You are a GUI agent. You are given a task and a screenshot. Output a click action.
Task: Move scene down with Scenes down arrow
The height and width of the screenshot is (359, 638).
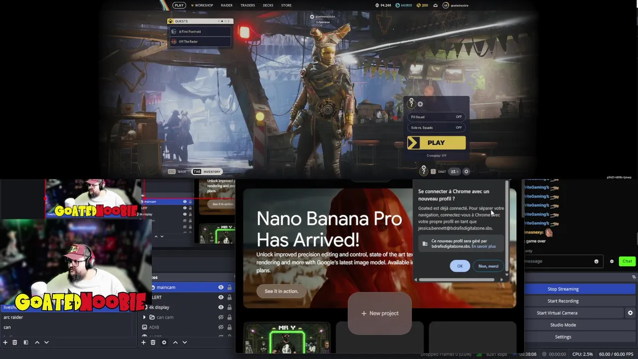coord(46,343)
